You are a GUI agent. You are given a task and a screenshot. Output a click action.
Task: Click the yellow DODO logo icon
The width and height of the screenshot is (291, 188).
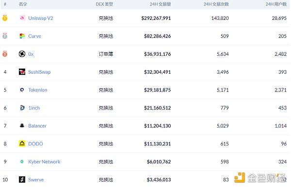point(22,144)
